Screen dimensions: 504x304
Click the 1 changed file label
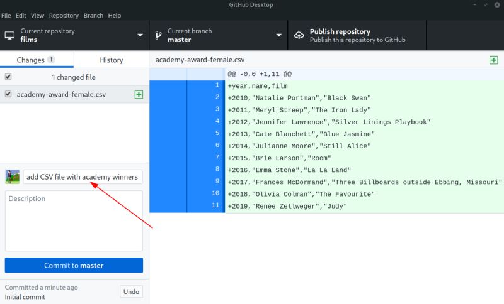(74, 77)
